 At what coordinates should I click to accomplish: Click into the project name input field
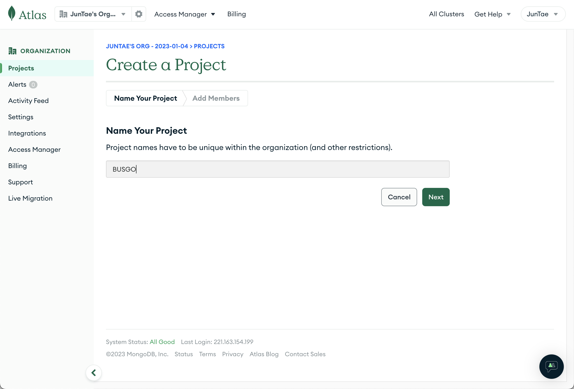(x=278, y=169)
